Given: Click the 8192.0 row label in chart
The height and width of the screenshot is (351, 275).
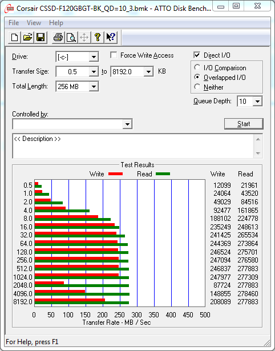Looking at the screenshot, I should coord(23,302).
